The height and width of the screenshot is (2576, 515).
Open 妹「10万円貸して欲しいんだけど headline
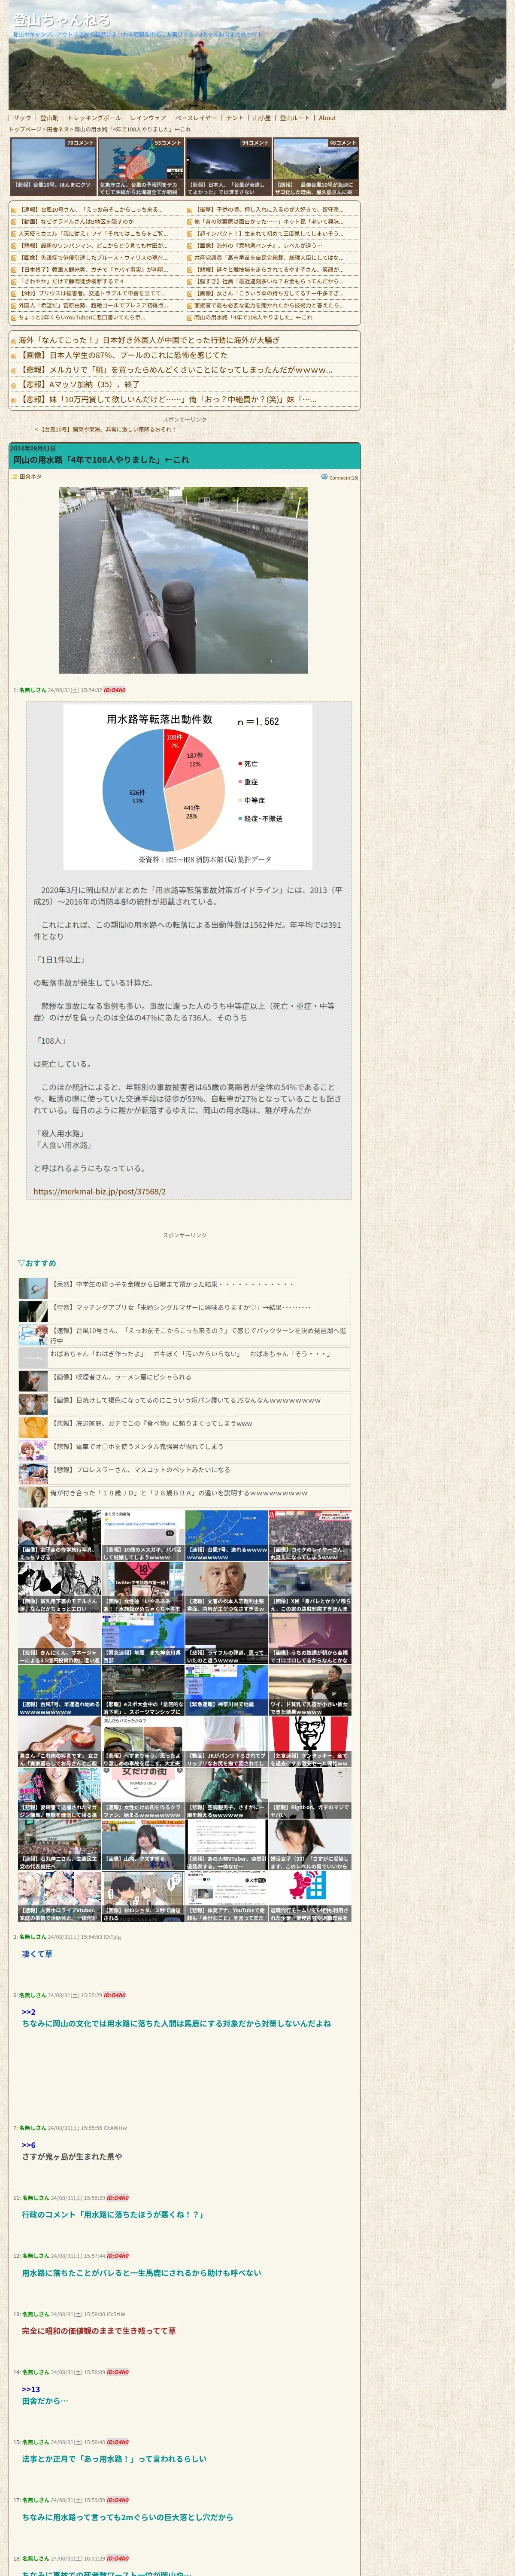pos(168,399)
